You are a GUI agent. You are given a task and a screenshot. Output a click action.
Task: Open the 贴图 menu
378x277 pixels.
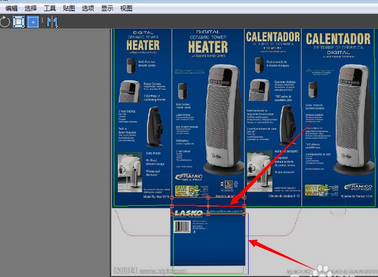[69, 9]
